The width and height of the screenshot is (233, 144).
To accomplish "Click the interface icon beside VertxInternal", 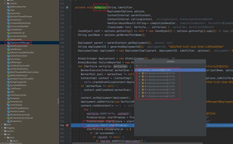I will pyautogui.click(x=8, y=101).
